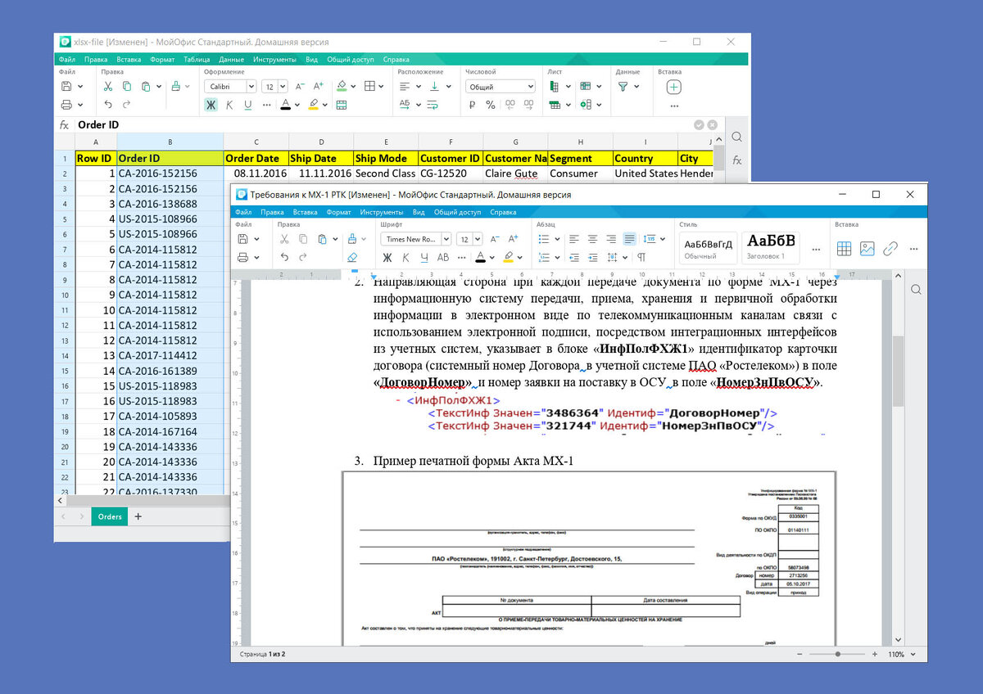Toggle all caps AB in document window

coord(443,257)
